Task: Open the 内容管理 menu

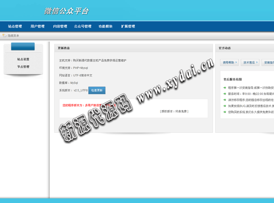Action: (x=60, y=26)
